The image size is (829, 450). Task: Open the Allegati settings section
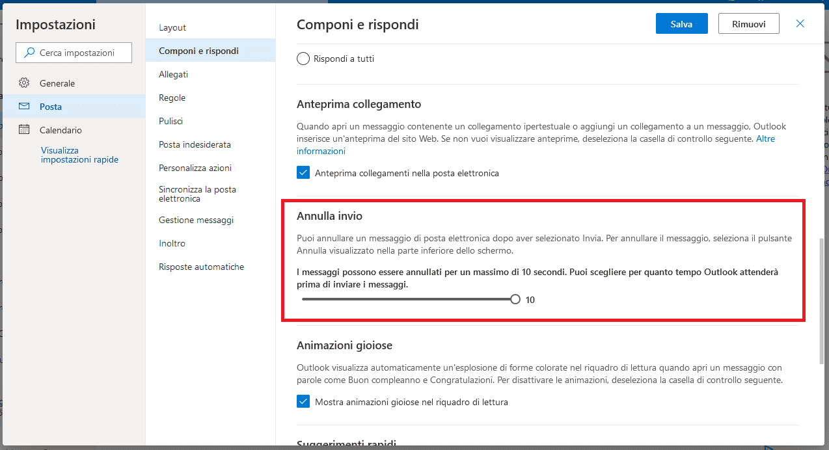(x=173, y=74)
